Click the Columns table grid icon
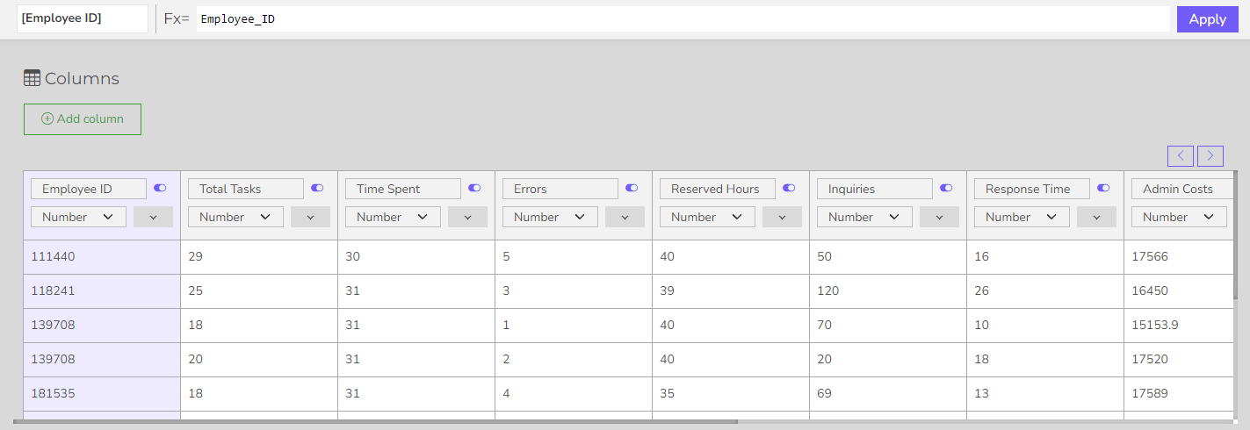 32,79
